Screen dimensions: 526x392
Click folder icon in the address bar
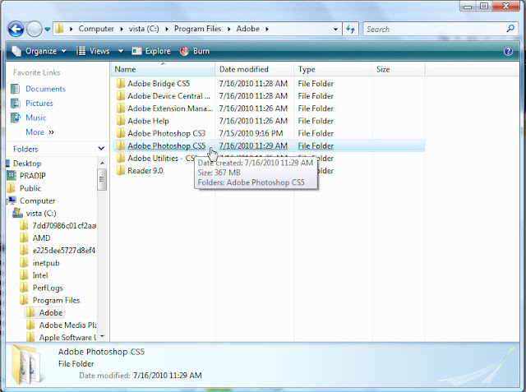point(59,29)
